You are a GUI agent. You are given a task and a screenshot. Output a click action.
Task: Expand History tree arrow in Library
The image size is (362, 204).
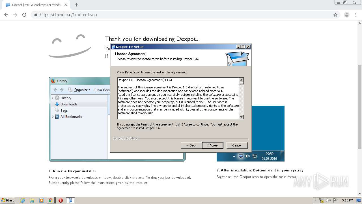click(53, 98)
